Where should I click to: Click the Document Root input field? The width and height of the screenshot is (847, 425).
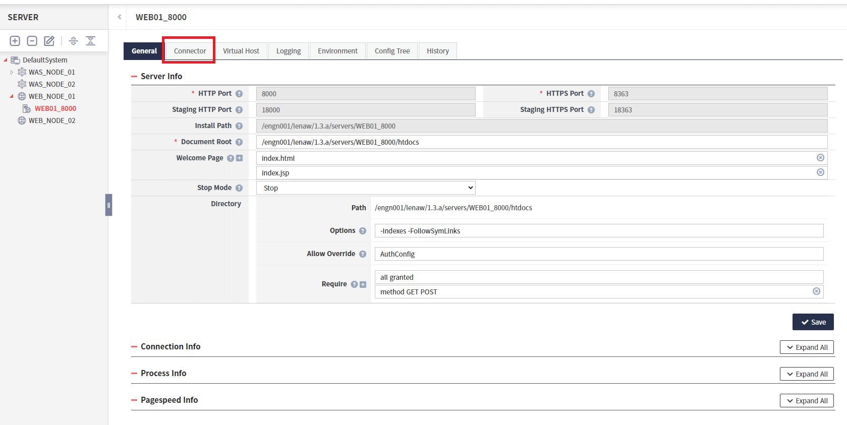[541, 142]
